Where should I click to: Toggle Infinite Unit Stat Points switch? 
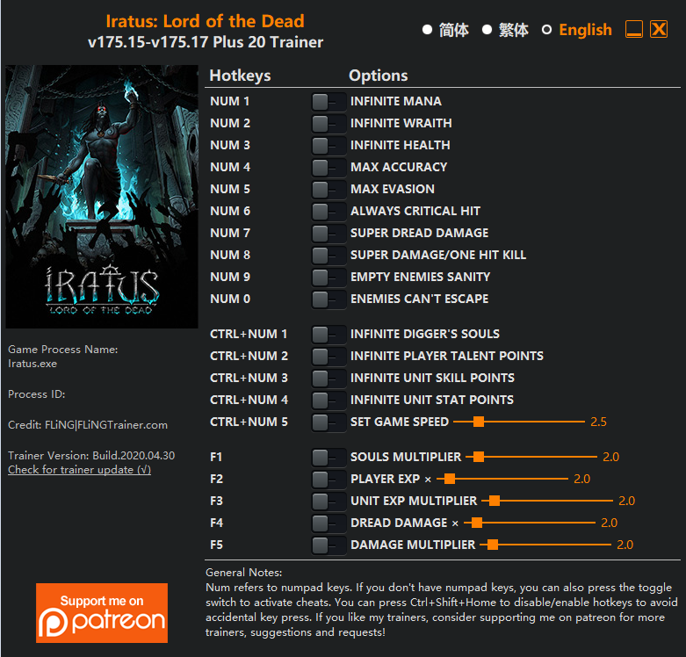tap(329, 401)
